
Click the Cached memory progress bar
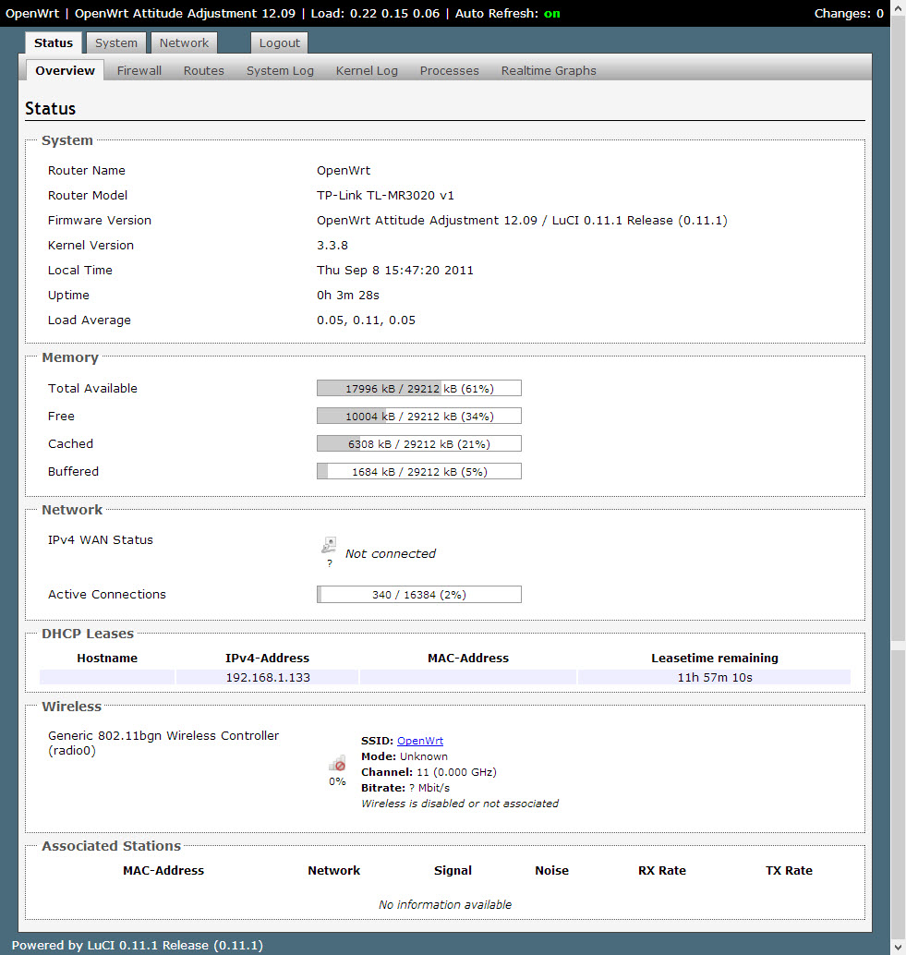coord(419,444)
